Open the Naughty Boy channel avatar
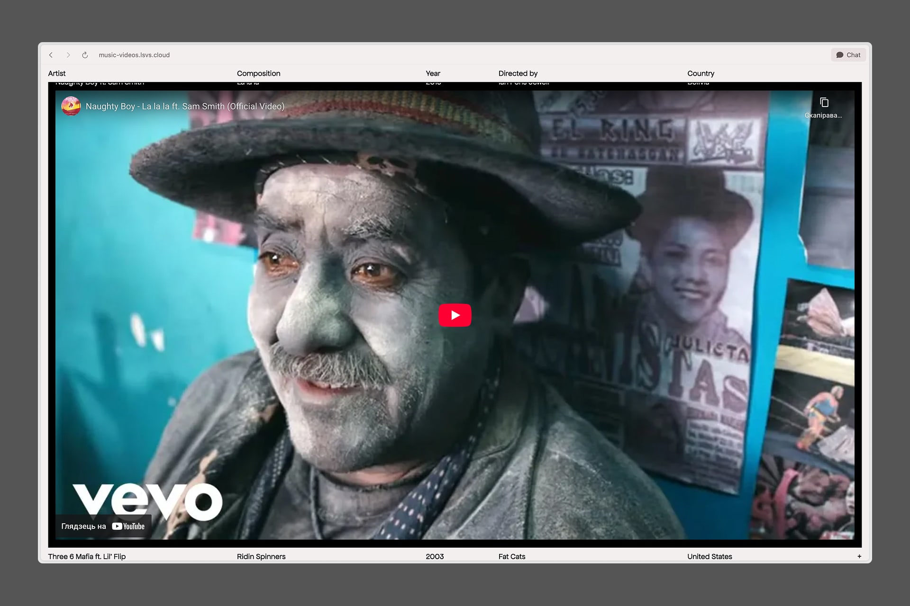The image size is (910, 606). (71, 107)
